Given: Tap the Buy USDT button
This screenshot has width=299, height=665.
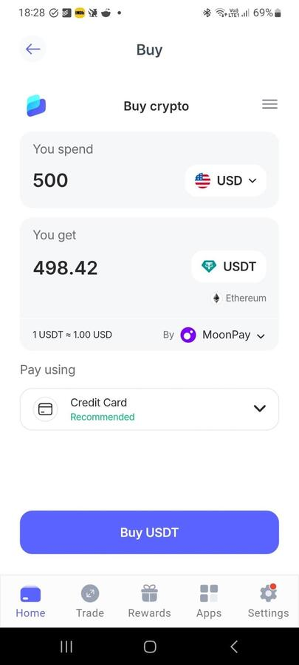Looking at the screenshot, I should (149, 532).
